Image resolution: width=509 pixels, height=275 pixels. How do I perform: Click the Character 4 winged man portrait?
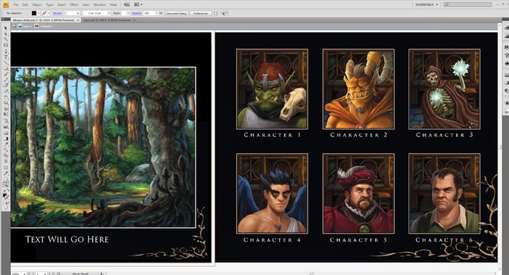pyautogui.click(x=272, y=194)
